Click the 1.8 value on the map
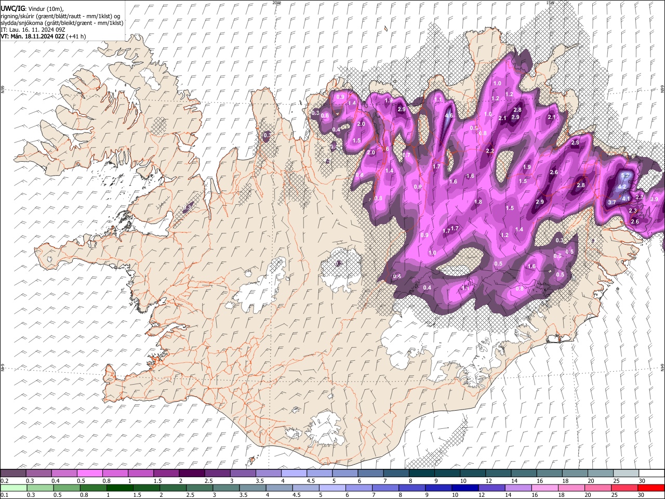Screen dimensions: 665x499 click(478, 202)
